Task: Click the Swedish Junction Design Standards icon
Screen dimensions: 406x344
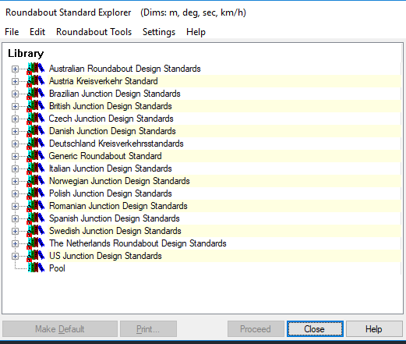Action: point(36,231)
